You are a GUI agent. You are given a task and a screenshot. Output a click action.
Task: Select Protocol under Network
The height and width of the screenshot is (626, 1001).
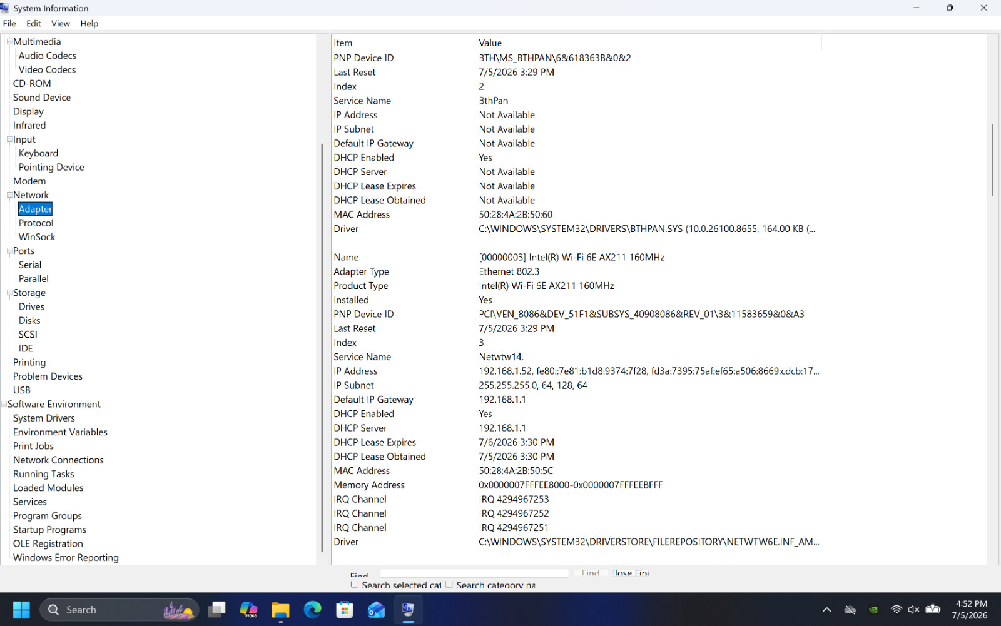[x=36, y=223]
